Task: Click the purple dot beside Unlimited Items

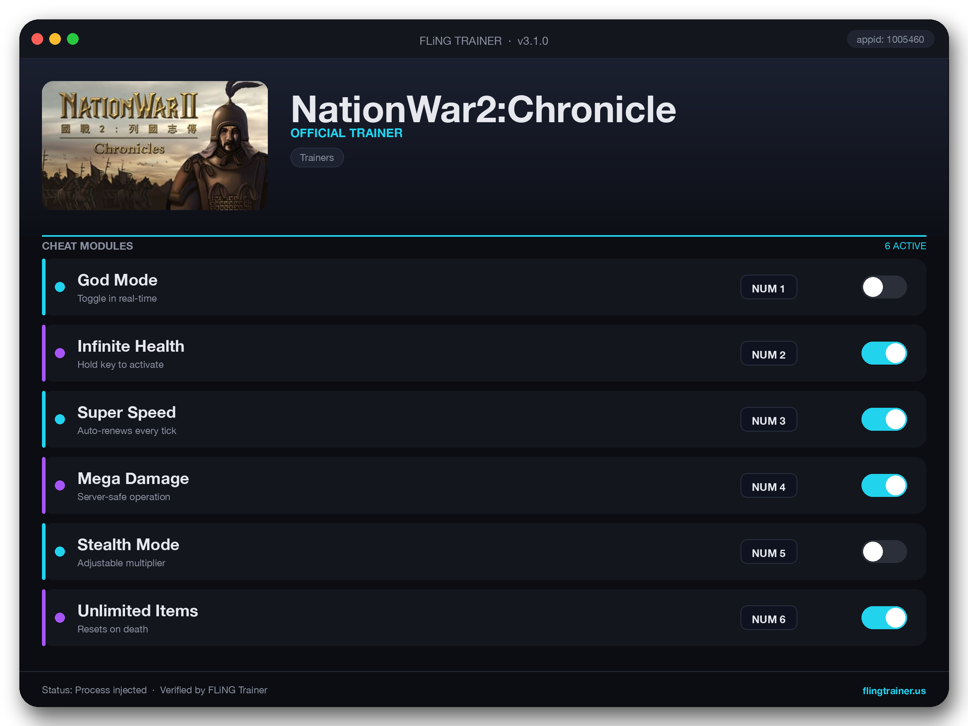Action: click(x=60, y=618)
